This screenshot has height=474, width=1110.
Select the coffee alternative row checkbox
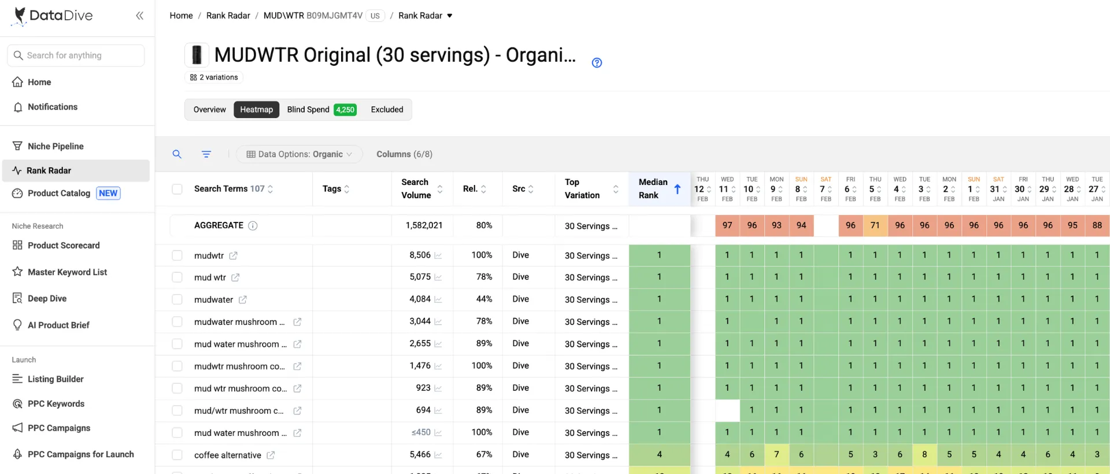[x=177, y=456]
